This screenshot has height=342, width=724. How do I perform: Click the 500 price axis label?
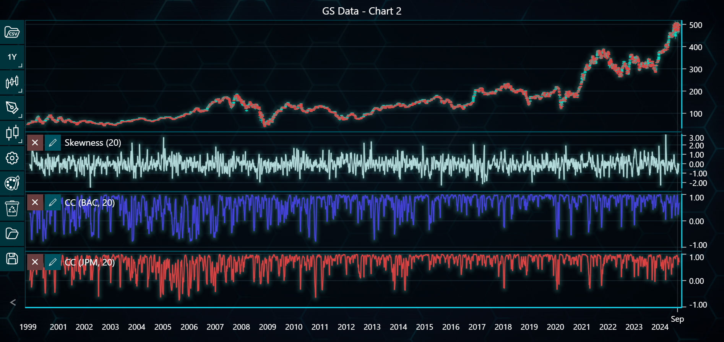(x=695, y=25)
